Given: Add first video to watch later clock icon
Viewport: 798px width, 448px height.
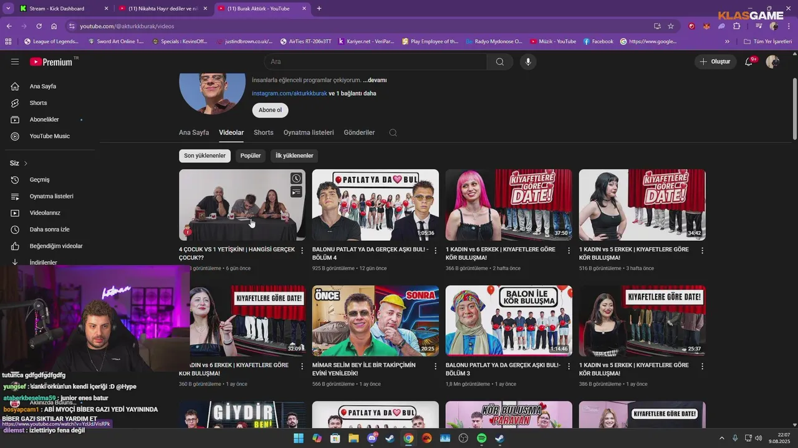Looking at the screenshot, I should (x=296, y=179).
